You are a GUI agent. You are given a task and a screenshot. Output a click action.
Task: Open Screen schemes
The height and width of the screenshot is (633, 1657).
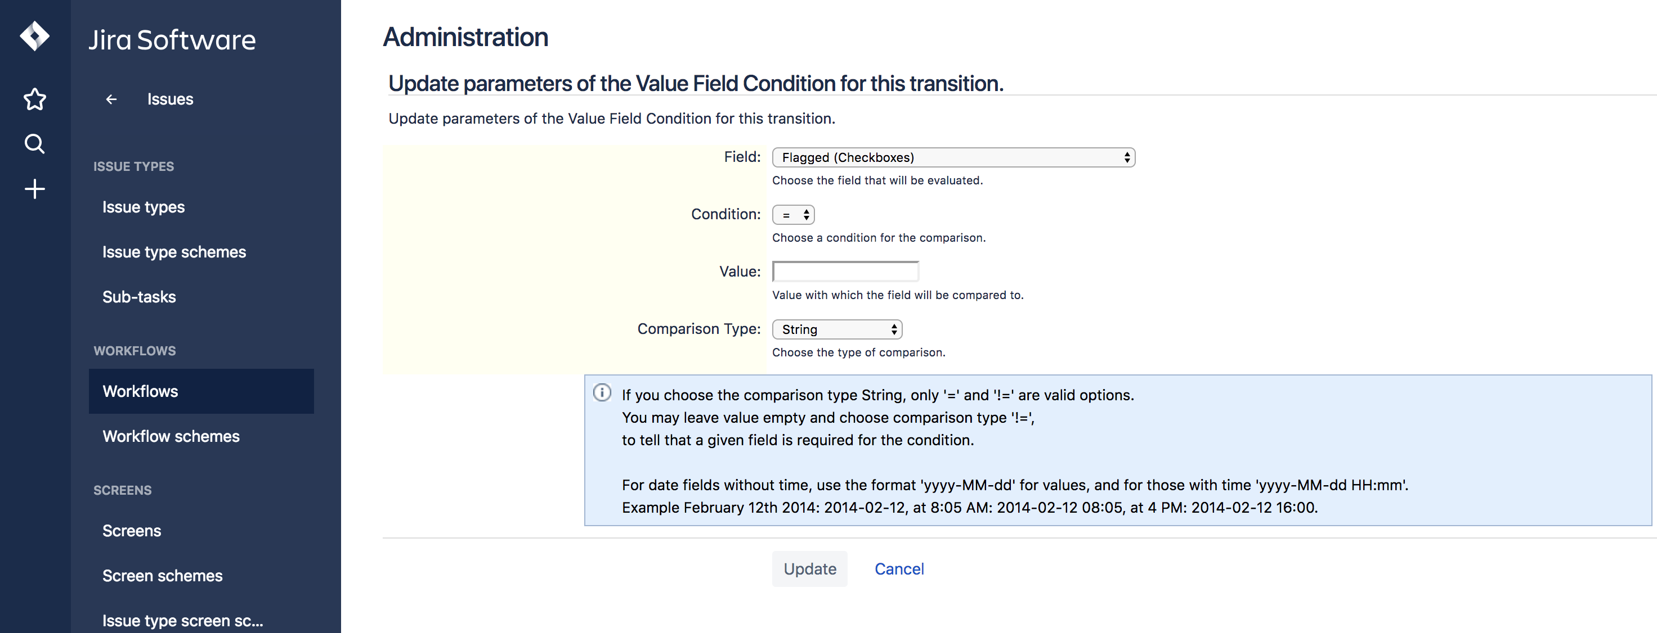162,576
